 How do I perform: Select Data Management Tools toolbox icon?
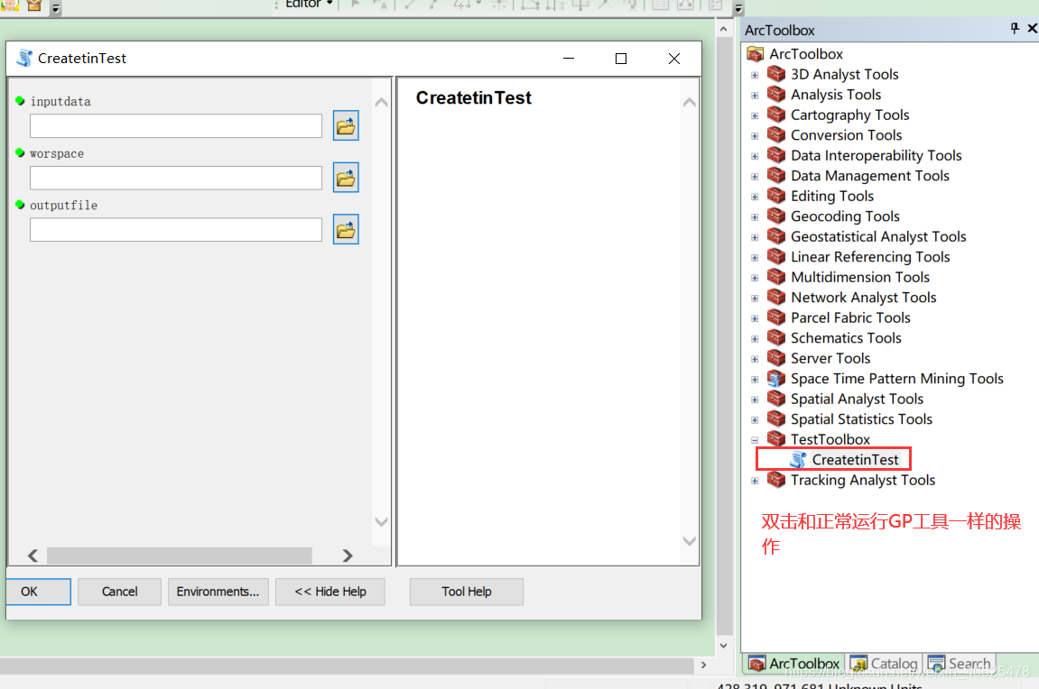(776, 175)
